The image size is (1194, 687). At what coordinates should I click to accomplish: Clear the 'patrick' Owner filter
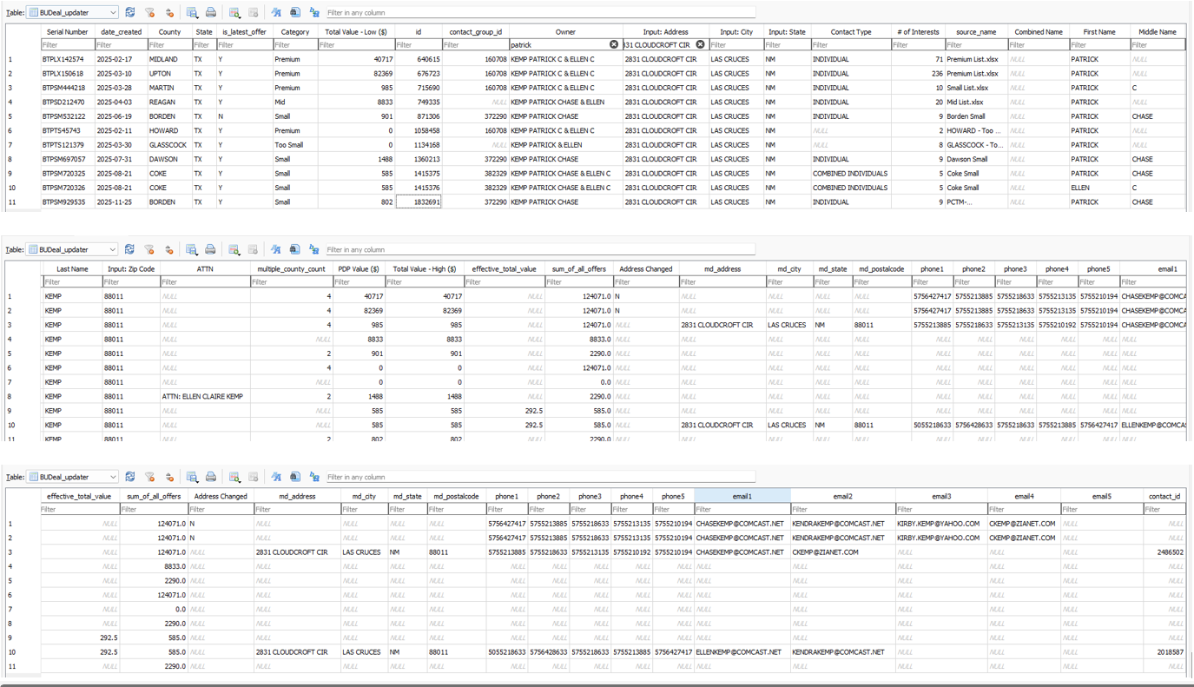pos(614,44)
